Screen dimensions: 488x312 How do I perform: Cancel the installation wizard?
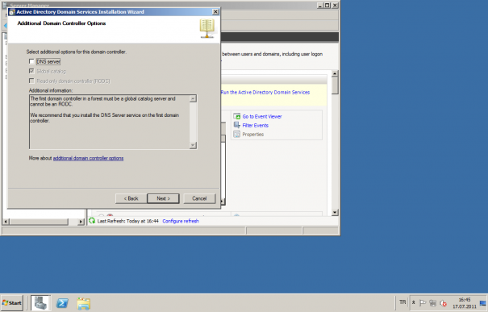(199, 198)
